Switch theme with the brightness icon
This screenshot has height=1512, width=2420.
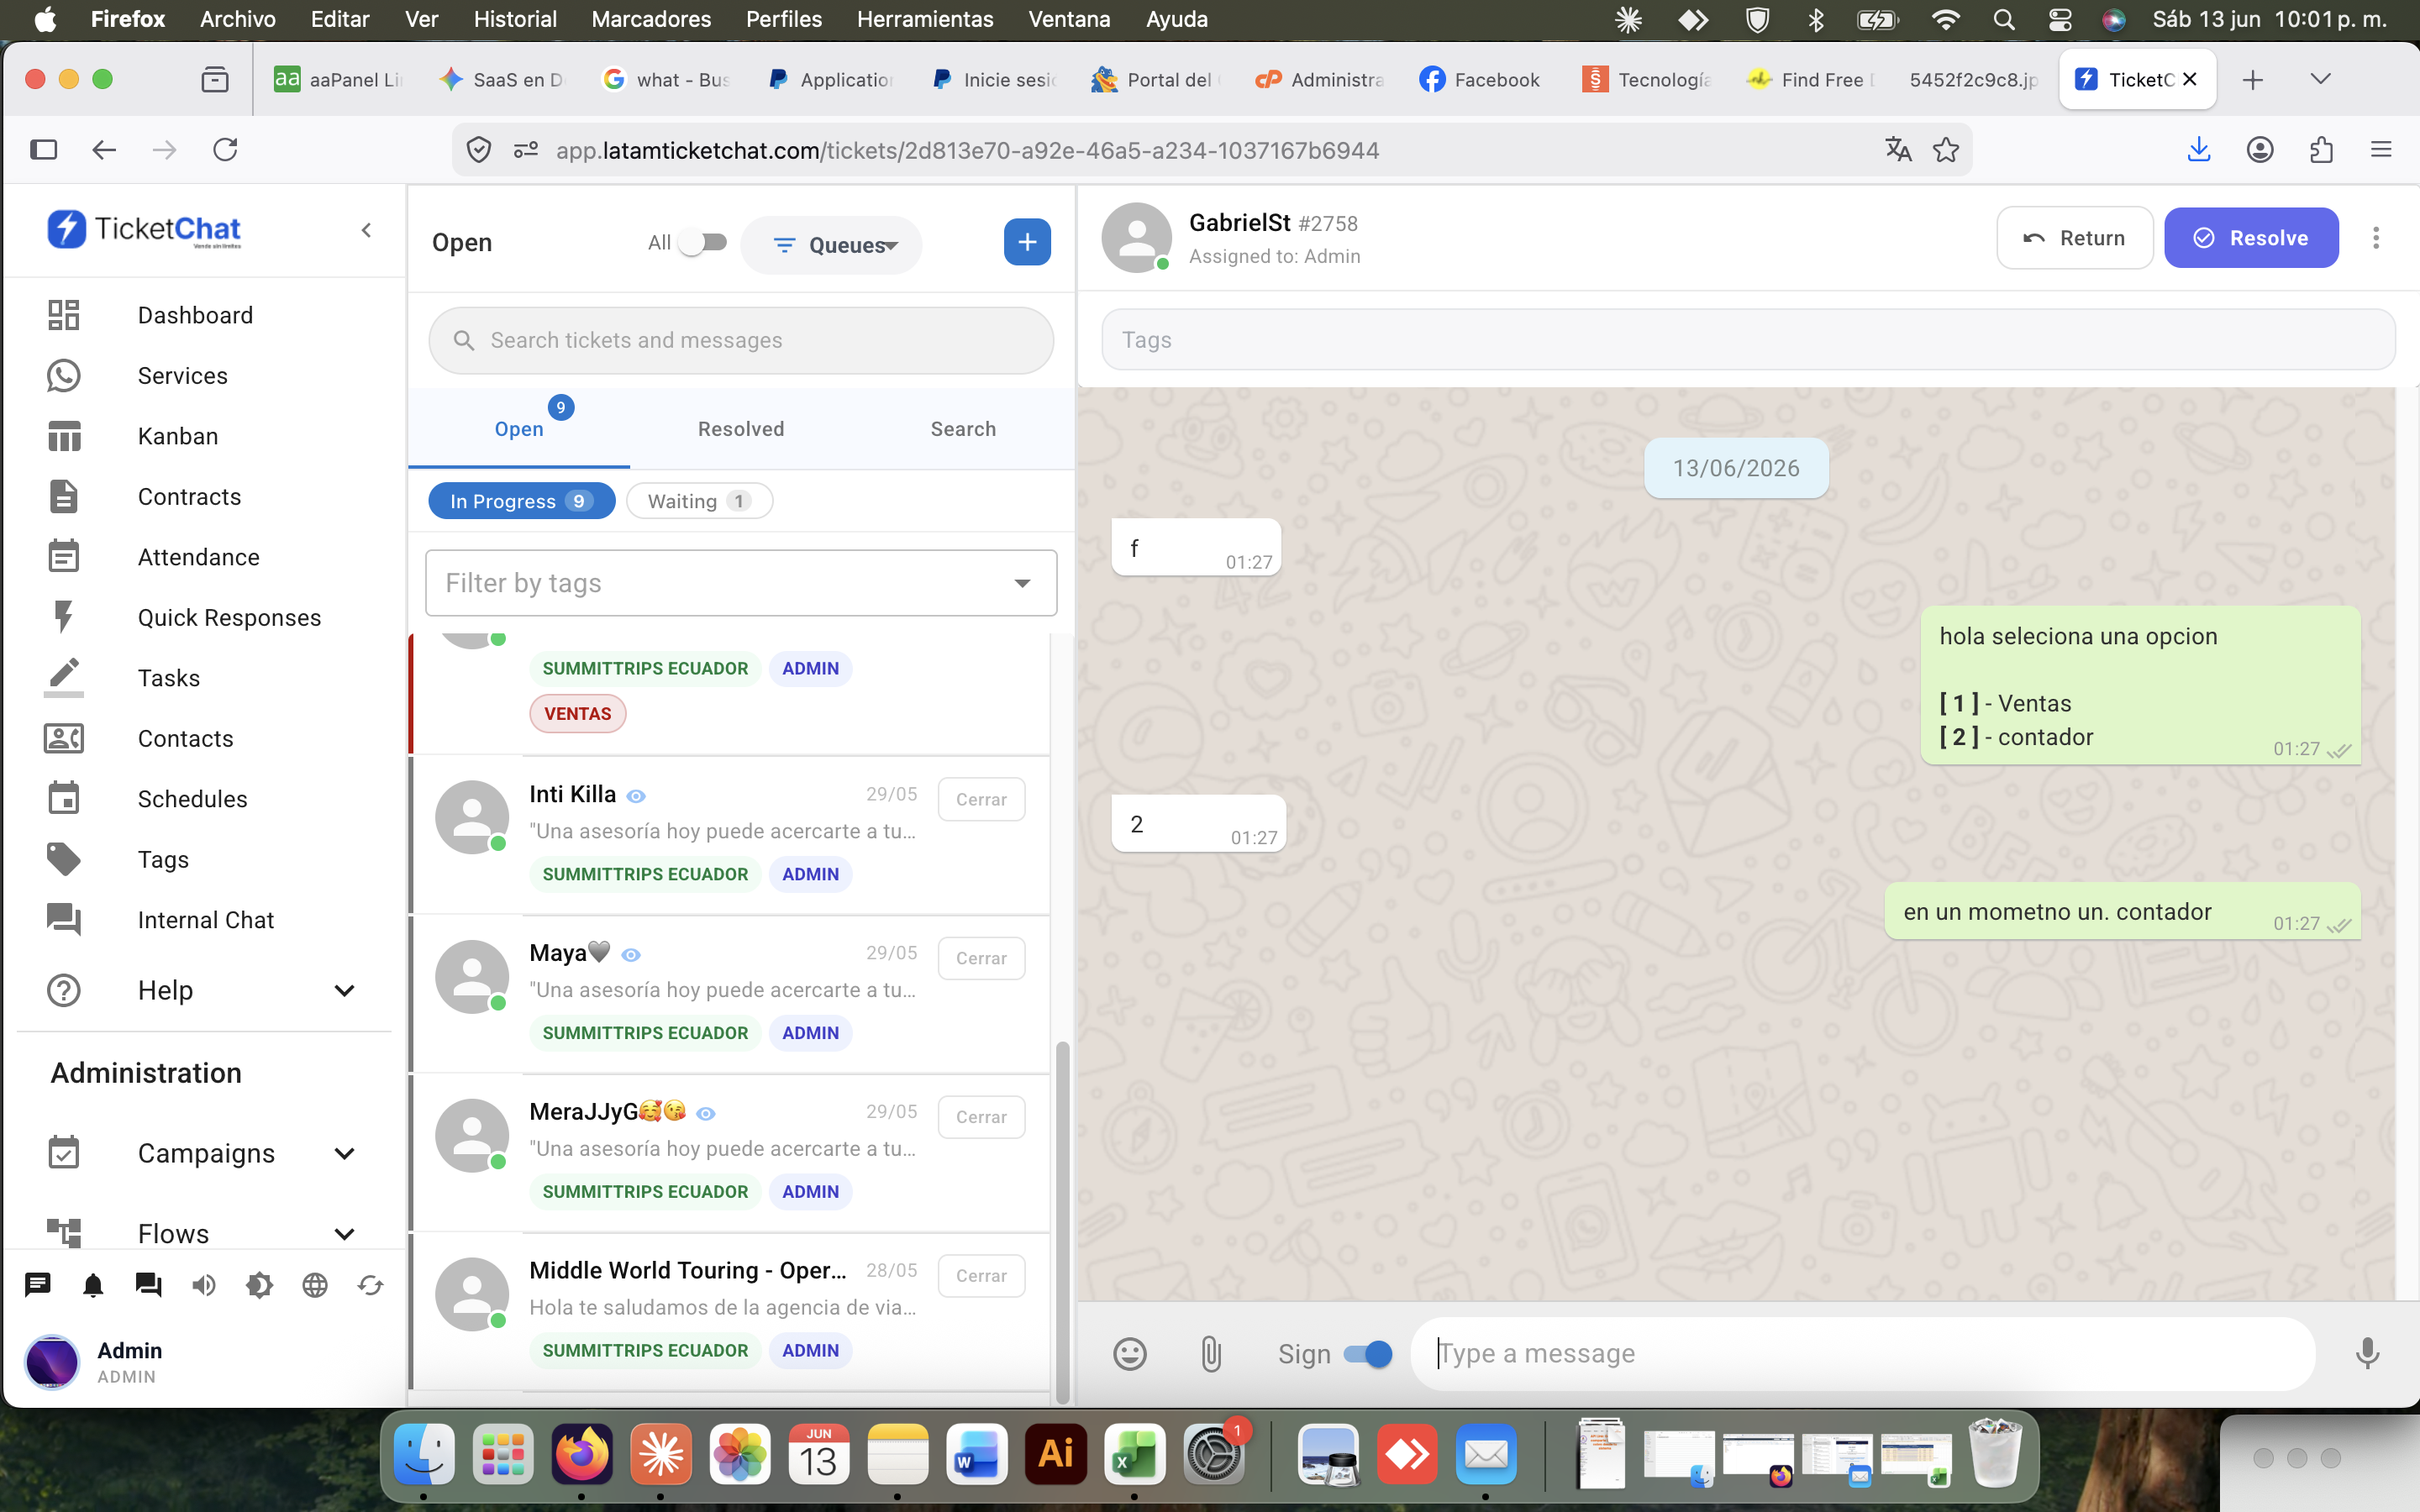259,1285
